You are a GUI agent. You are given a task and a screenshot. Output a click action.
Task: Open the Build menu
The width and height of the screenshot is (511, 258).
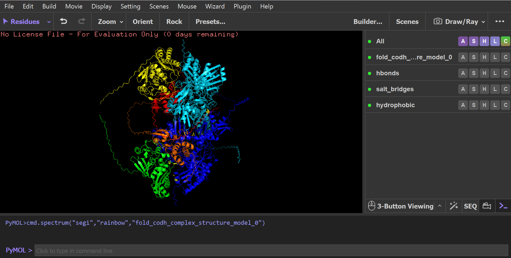pos(49,6)
